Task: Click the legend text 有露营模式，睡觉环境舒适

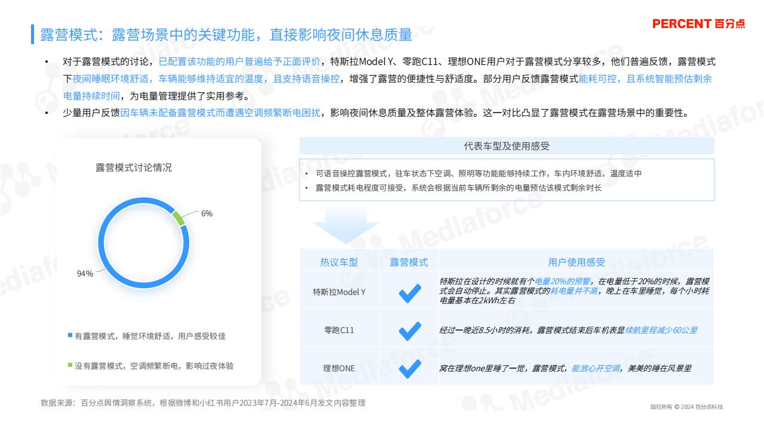Action: coord(150,336)
